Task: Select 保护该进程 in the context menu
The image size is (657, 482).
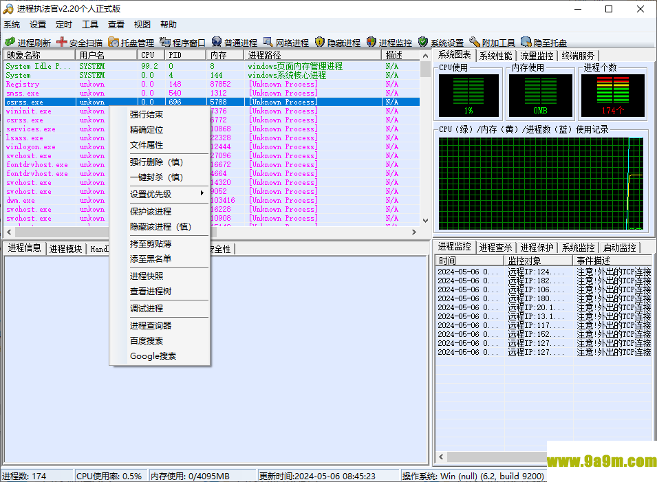Action: point(160,212)
